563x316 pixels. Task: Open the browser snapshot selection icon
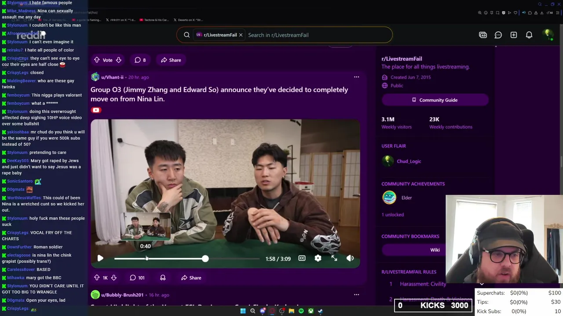point(497,13)
